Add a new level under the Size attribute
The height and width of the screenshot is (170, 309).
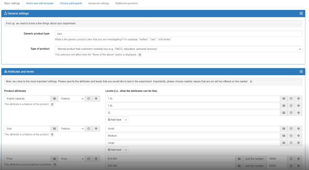[115, 150]
